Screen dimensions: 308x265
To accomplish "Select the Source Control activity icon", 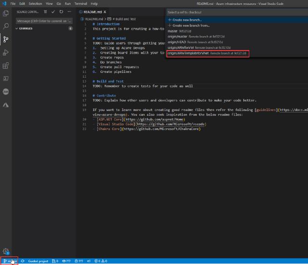I will coord(6,40).
